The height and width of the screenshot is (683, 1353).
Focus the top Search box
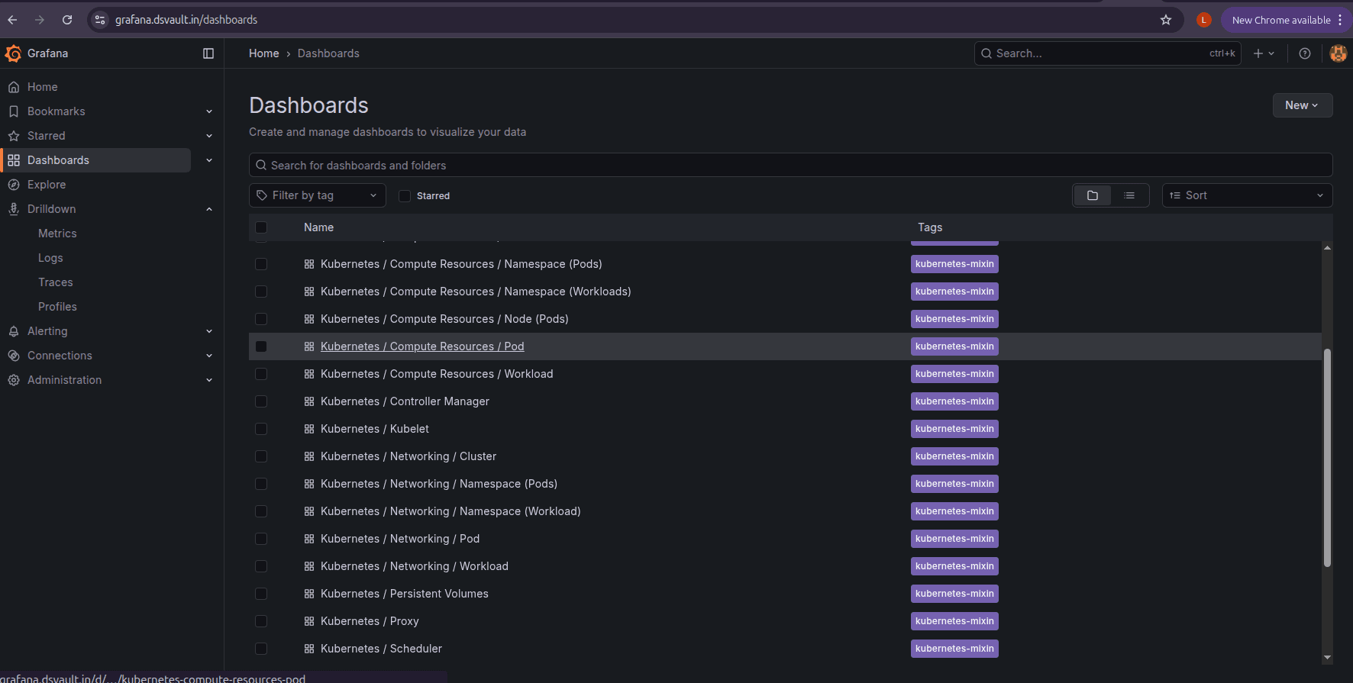point(1108,53)
